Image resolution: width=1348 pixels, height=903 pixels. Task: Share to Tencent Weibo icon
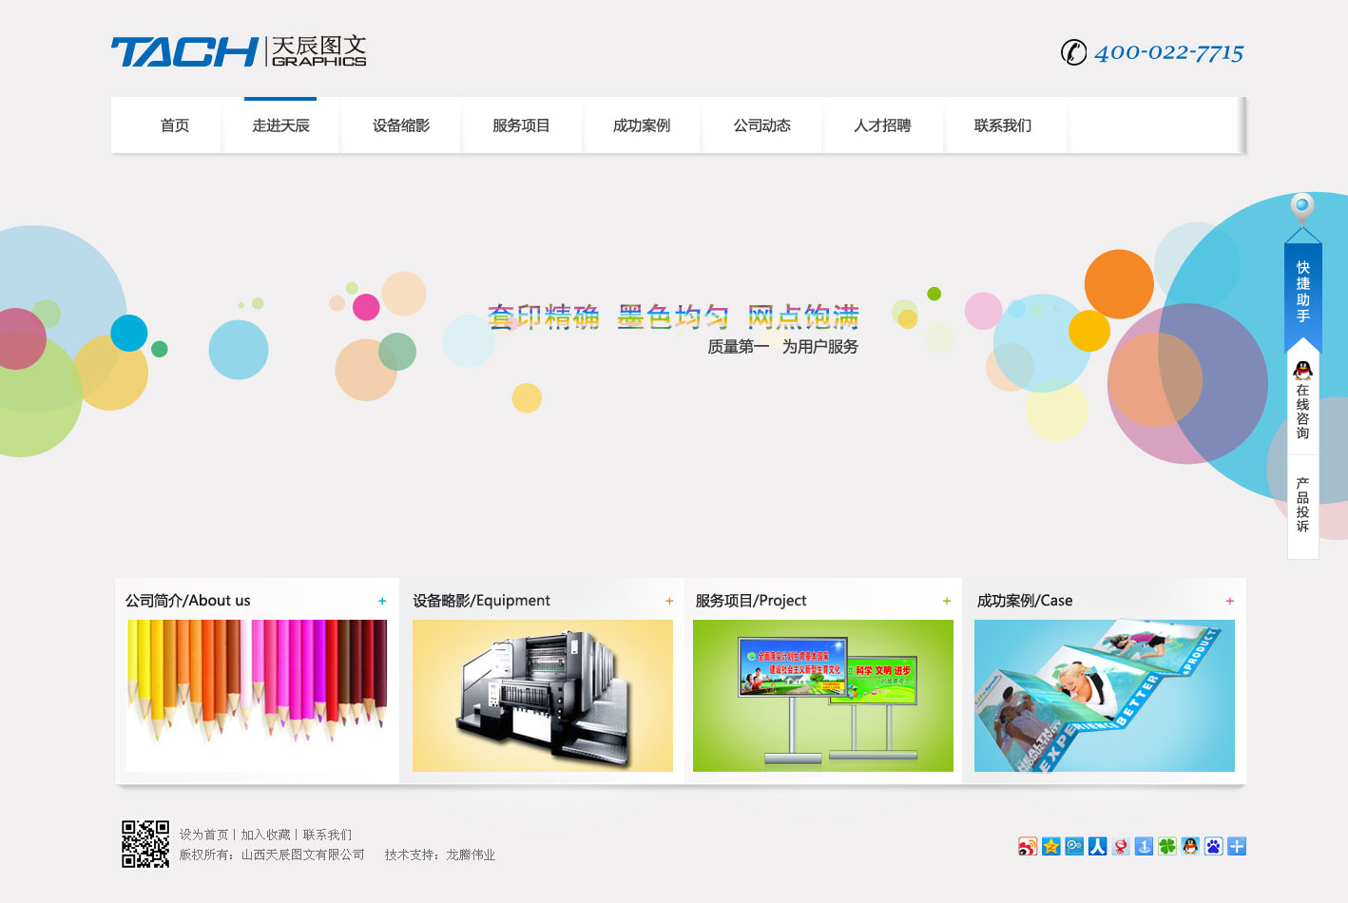click(x=1074, y=846)
